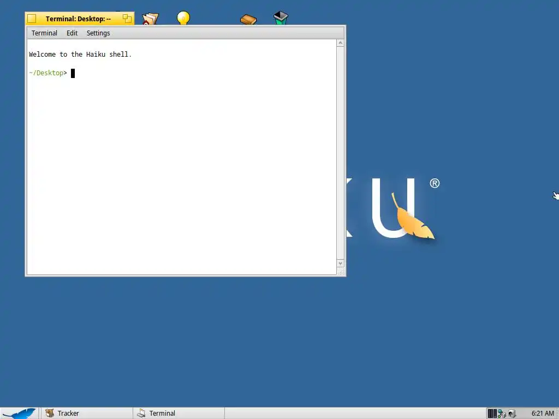Click the ~/Desktop> shell prompt
Screen dimensions: 559x419
48,73
